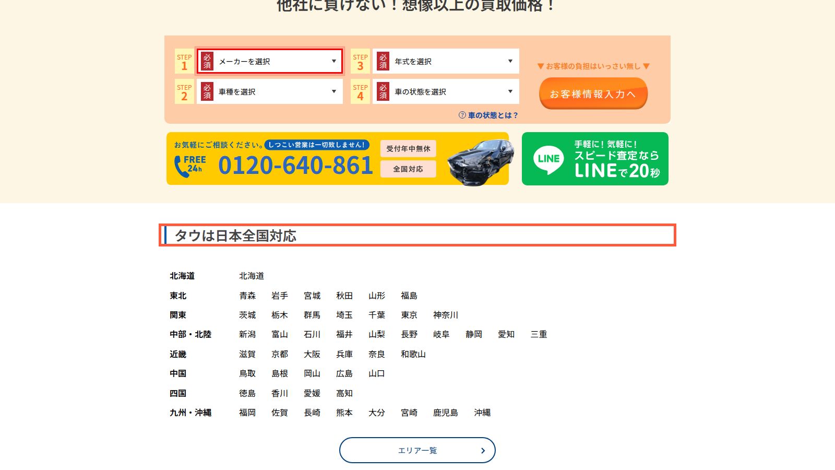Click the phone FREE 24h icon
The width and height of the screenshot is (835, 470).
(x=190, y=166)
